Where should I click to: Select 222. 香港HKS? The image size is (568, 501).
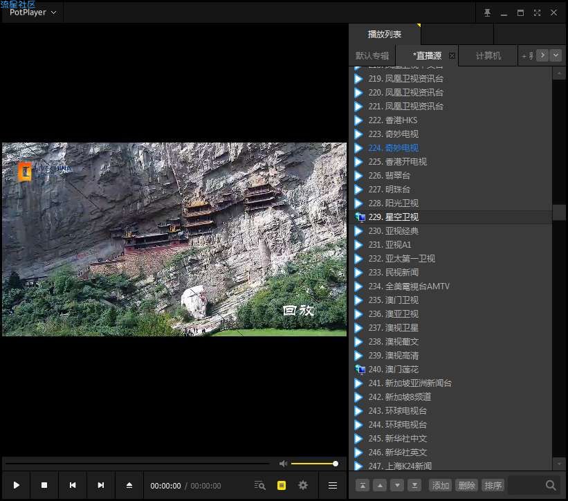point(450,120)
